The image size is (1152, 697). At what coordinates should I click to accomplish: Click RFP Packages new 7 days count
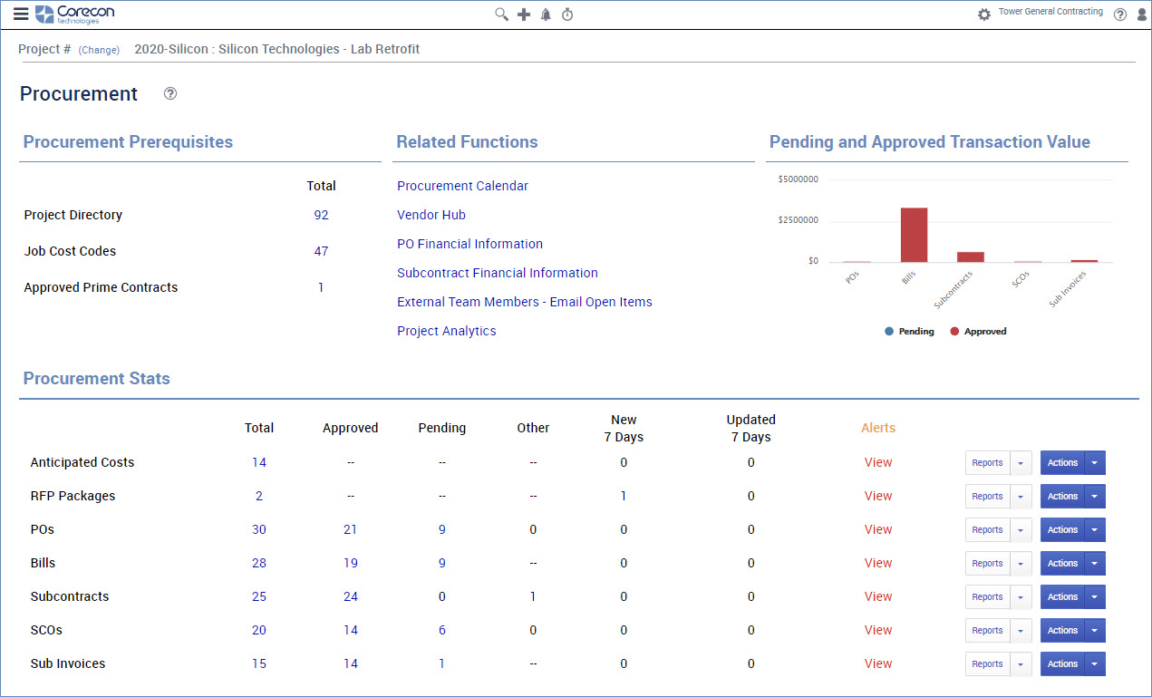624,496
